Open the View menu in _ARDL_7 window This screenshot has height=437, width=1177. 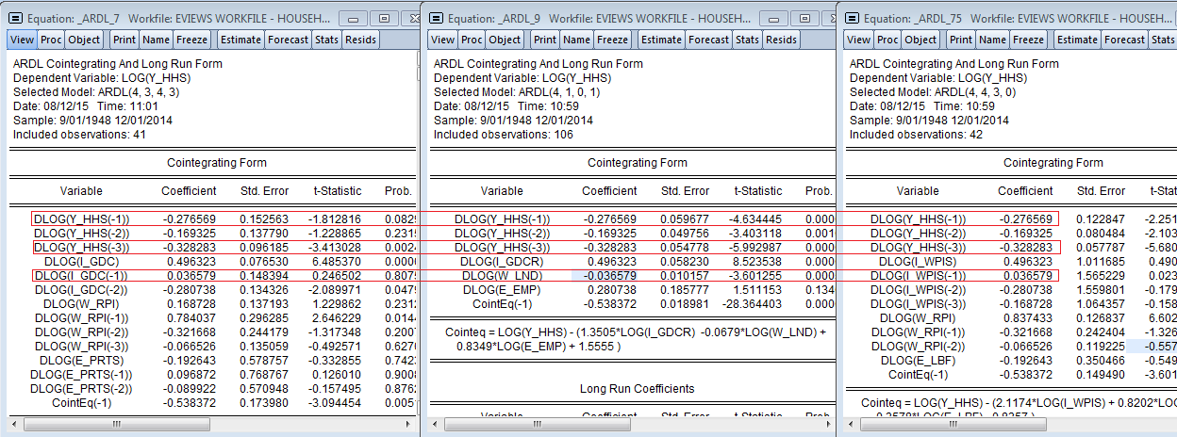pyautogui.click(x=23, y=40)
